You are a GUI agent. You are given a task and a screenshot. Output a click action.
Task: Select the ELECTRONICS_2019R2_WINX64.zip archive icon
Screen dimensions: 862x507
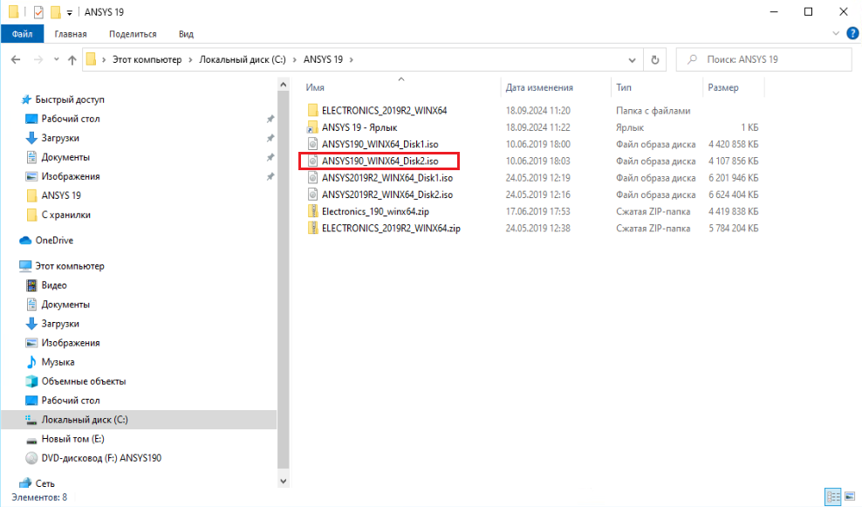(x=312, y=229)
